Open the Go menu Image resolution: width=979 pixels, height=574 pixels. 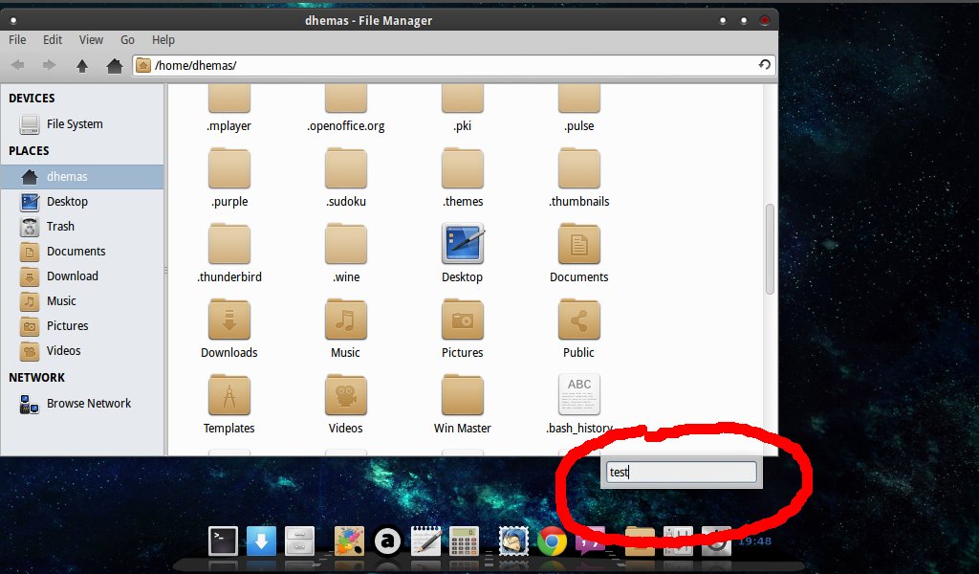pyautogui.click(x=127, y=39)
